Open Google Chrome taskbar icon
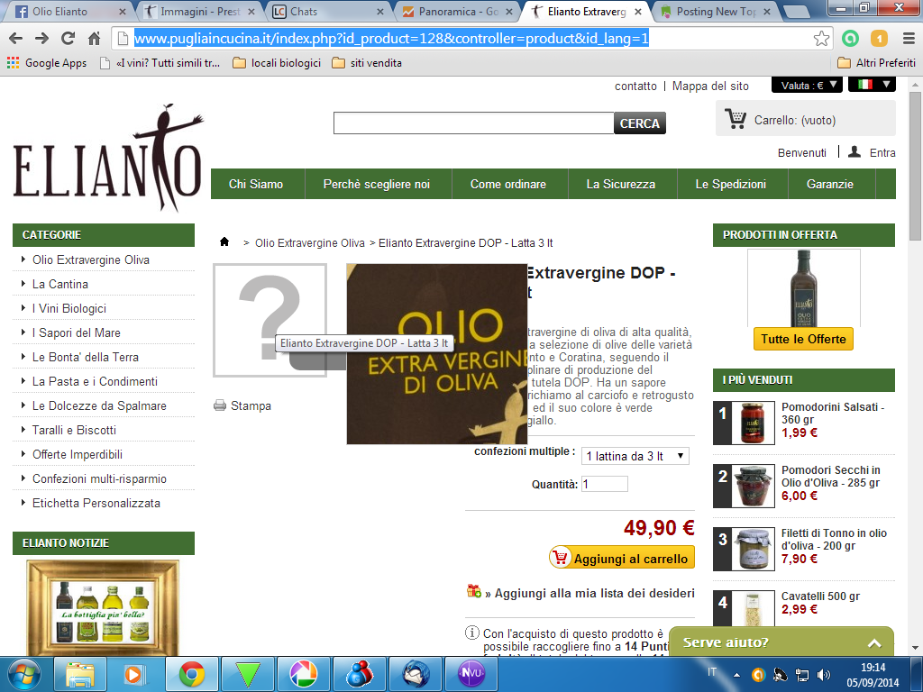This screenshot has width=923, height=692. (x=192, y=674)
